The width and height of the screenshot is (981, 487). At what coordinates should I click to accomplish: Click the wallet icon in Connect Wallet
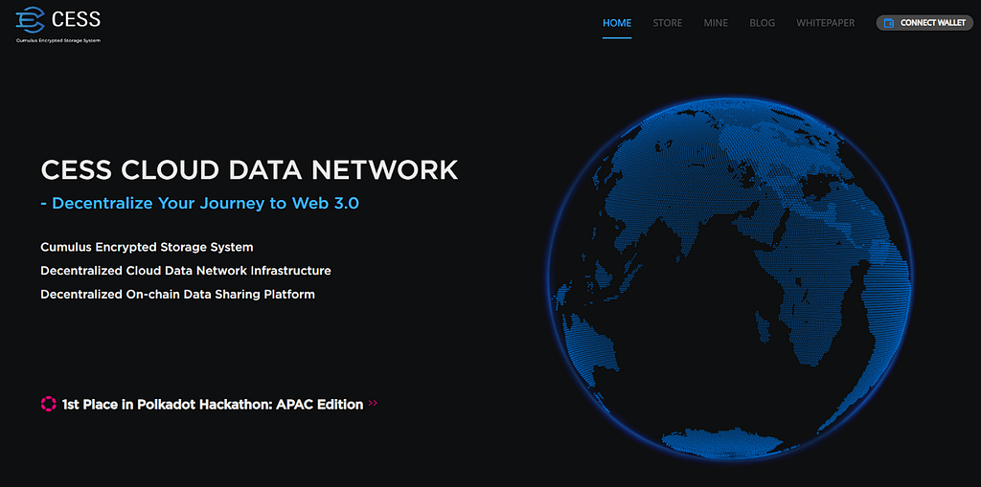click(888, 23)
